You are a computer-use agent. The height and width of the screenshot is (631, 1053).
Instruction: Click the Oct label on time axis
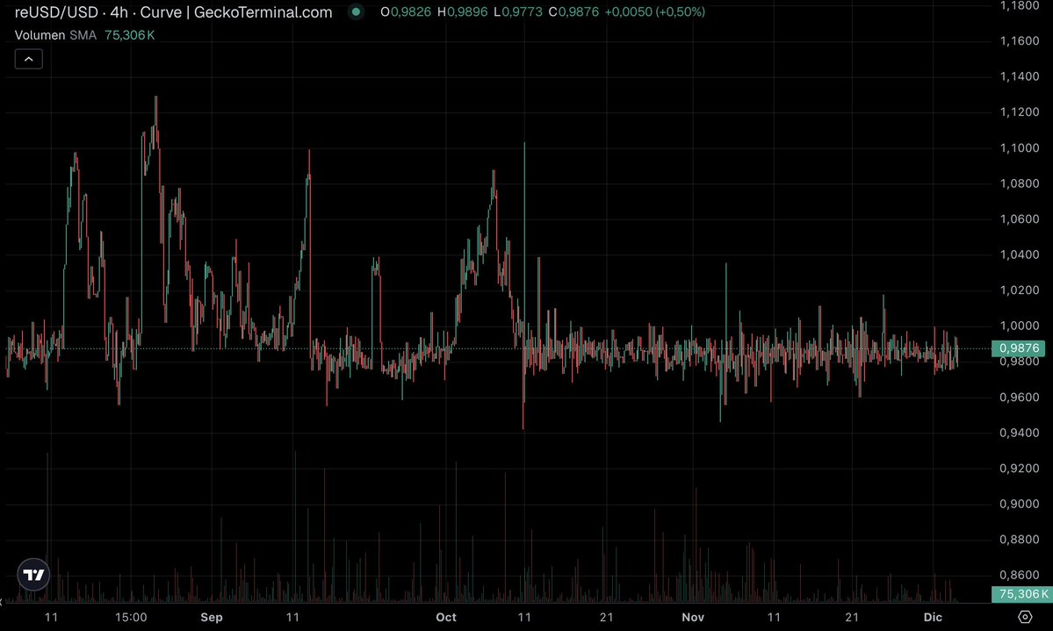(446, 617)
